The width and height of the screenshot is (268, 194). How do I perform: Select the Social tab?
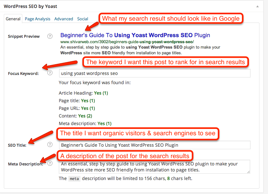click(82, 19)
